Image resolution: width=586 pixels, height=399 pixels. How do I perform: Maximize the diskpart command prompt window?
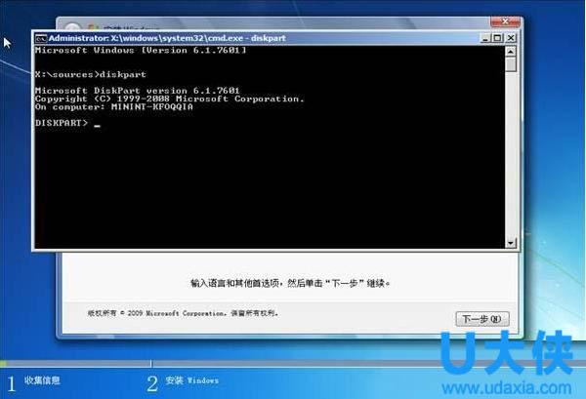click(x=498, y=38)
